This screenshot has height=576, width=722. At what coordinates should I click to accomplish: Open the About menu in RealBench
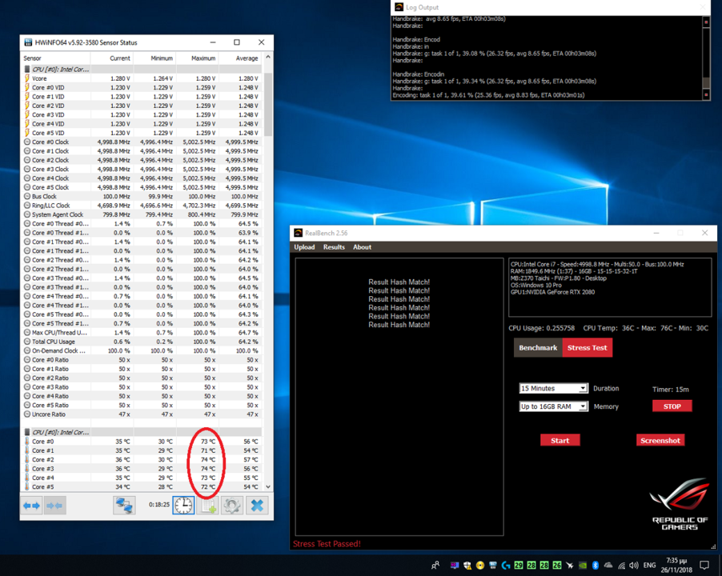click(363, 247)
